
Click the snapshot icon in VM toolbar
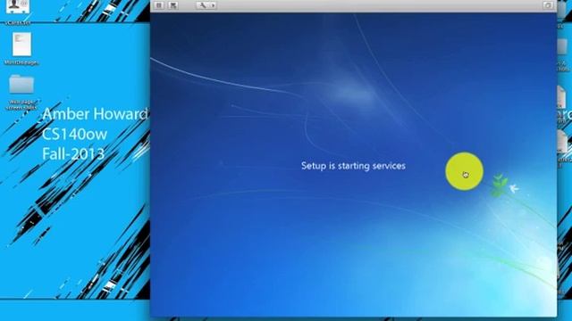173,5
